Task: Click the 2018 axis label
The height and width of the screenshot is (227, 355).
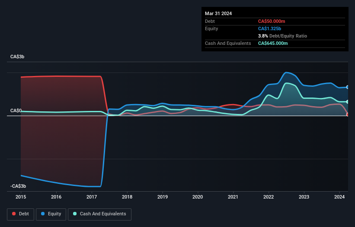Action: click(127, 197)
